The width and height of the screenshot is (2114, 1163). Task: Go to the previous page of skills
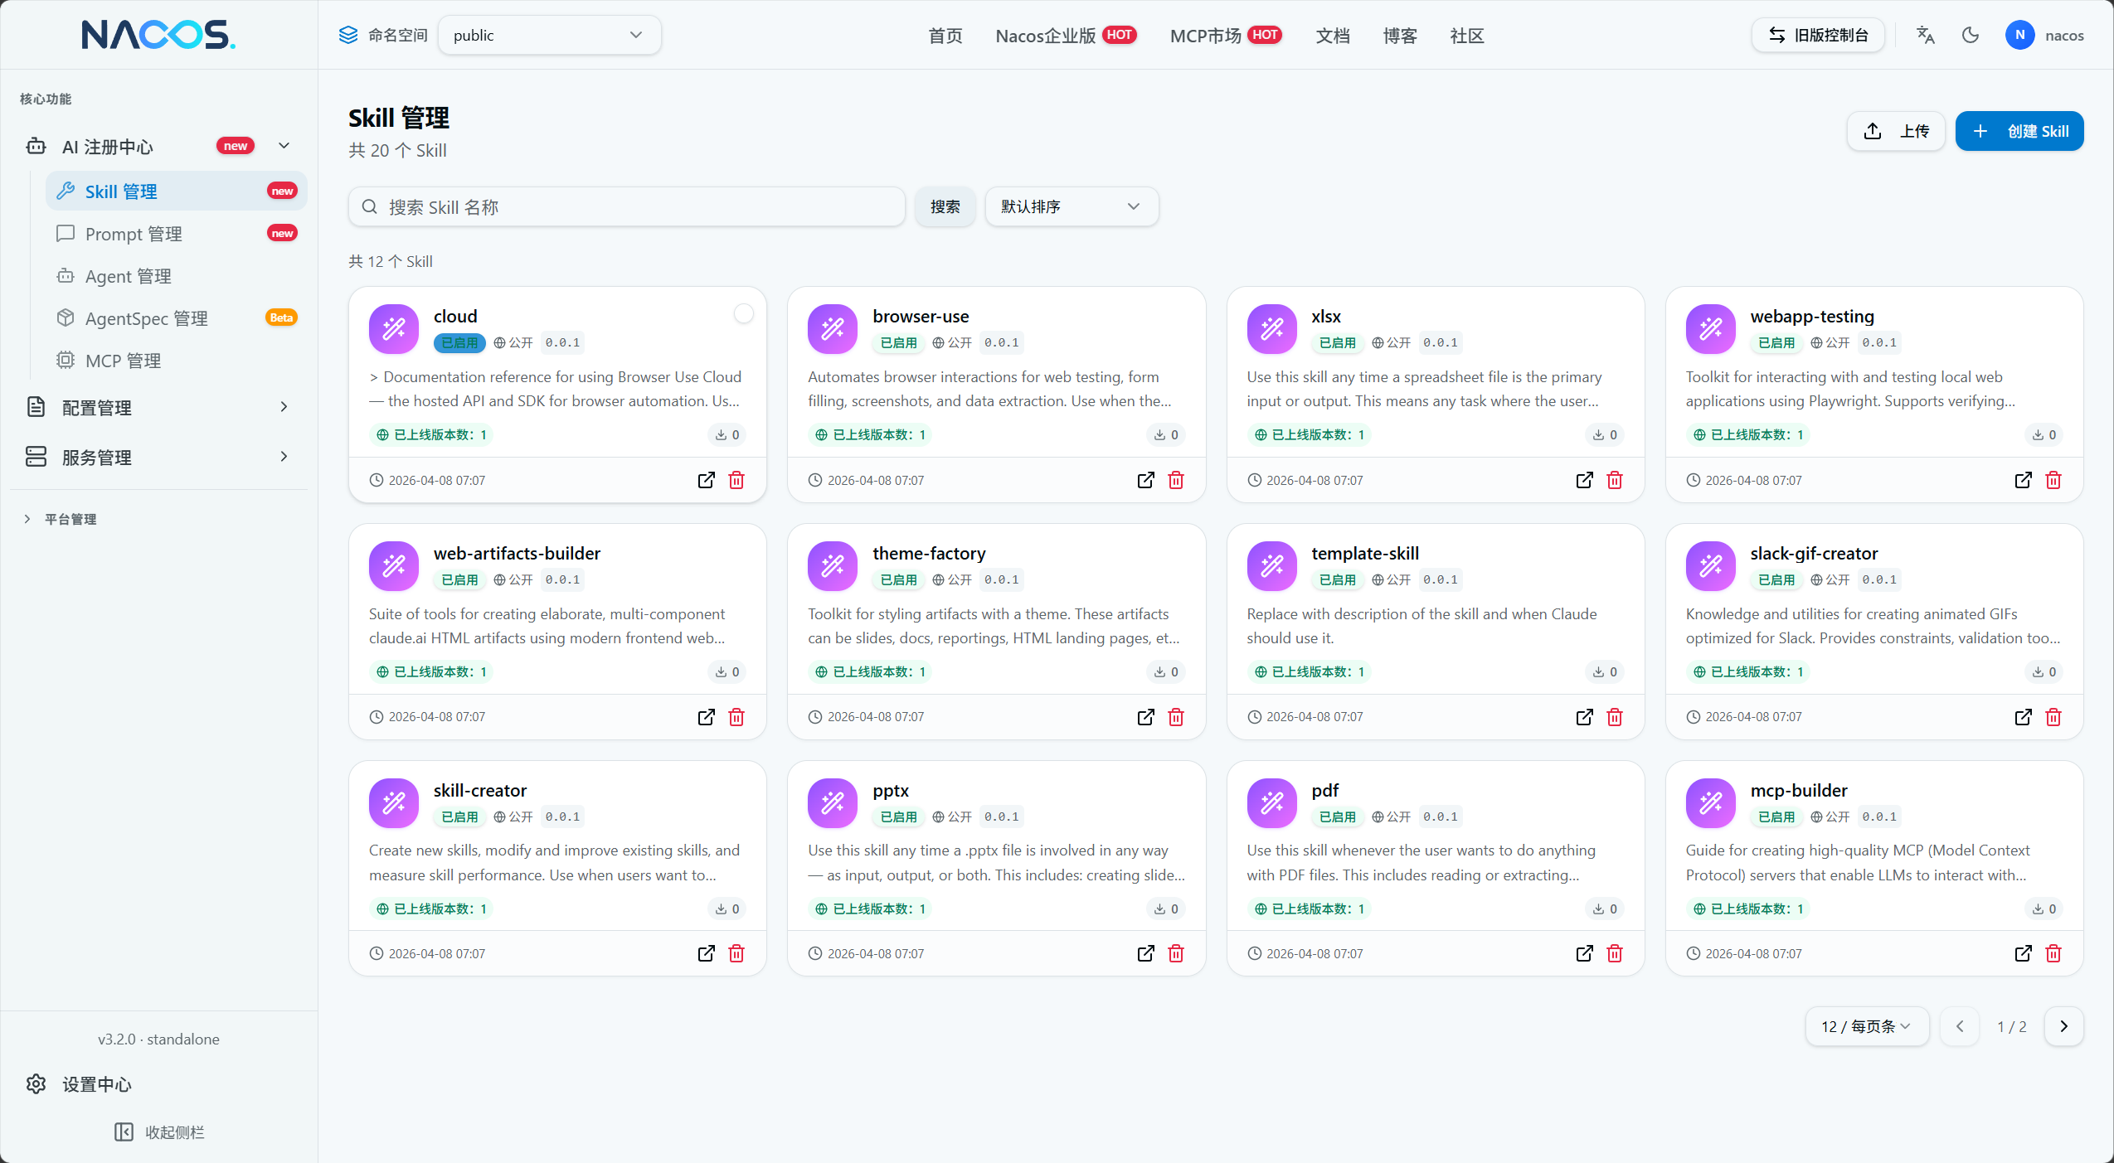tap(1960, 1026)
